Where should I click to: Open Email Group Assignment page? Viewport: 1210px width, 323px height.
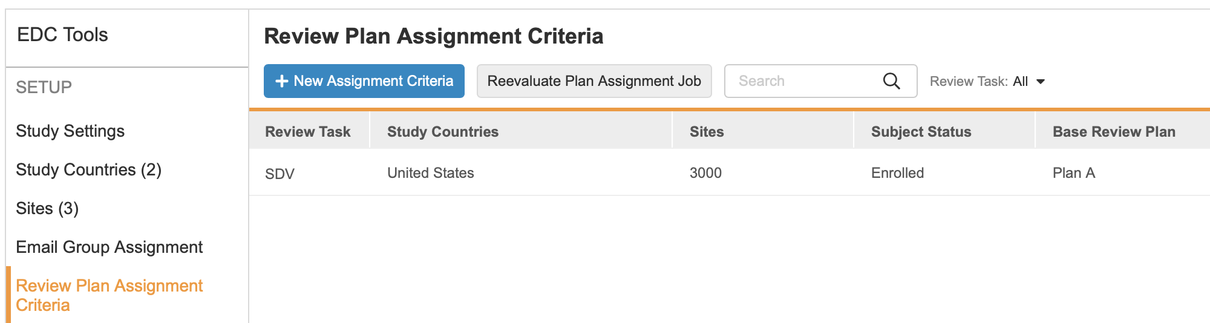(x=110, y=247)
